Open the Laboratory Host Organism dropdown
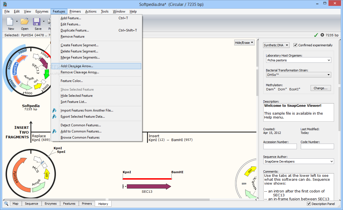This screenshot has width=343, height=210. 298,60
